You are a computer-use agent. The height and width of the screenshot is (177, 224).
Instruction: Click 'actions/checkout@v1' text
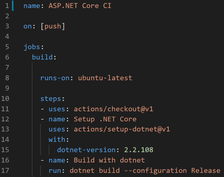[114, 109]
